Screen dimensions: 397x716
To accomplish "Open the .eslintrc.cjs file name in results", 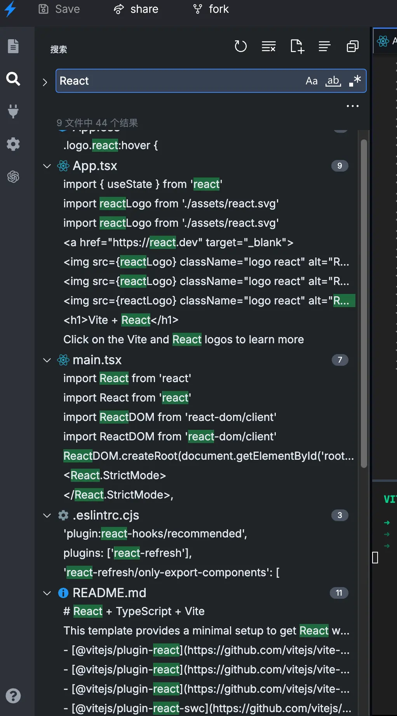I will [x=106, y=515].
